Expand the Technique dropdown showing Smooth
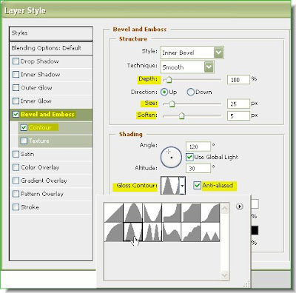The image size is (296, 293). coord(187,67)
